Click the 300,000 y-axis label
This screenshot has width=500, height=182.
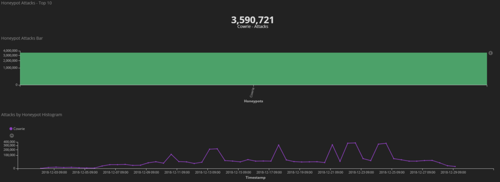pos(9,146)
